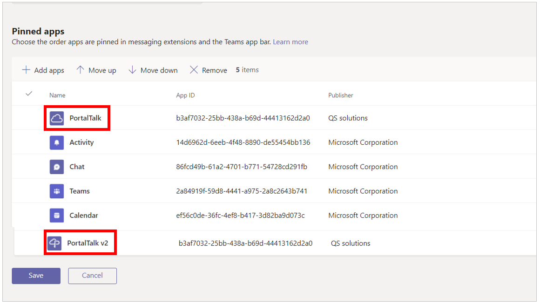Click the Activity bell app icon
This screenshot has width=540, height=304.
56,142
